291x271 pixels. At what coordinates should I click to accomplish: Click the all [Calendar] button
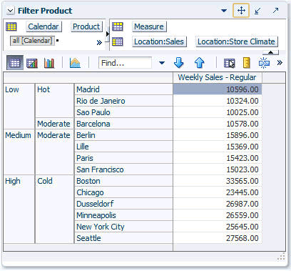click(x=32, y=41)
